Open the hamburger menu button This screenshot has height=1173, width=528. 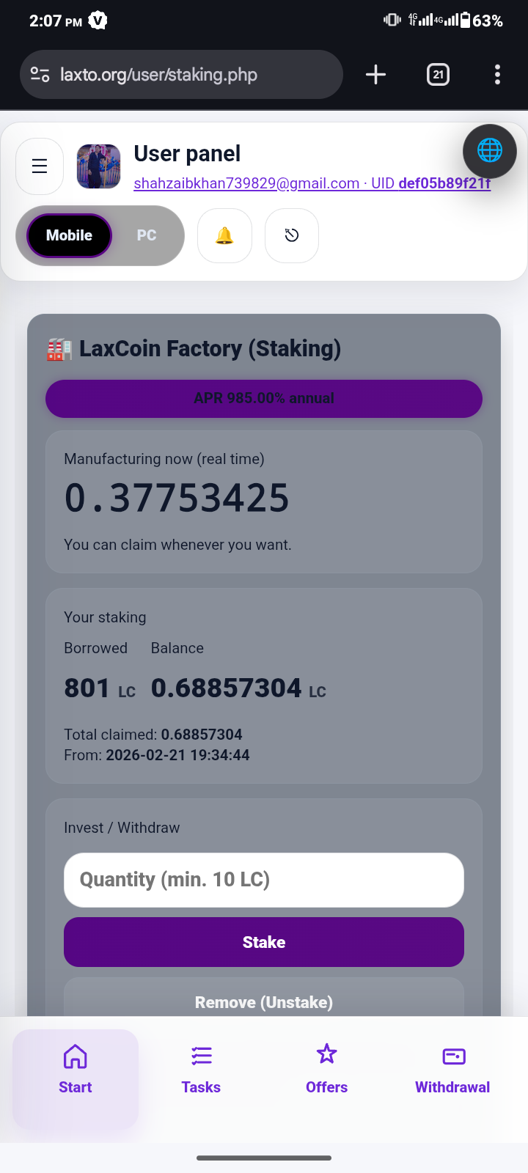[40, 166]
